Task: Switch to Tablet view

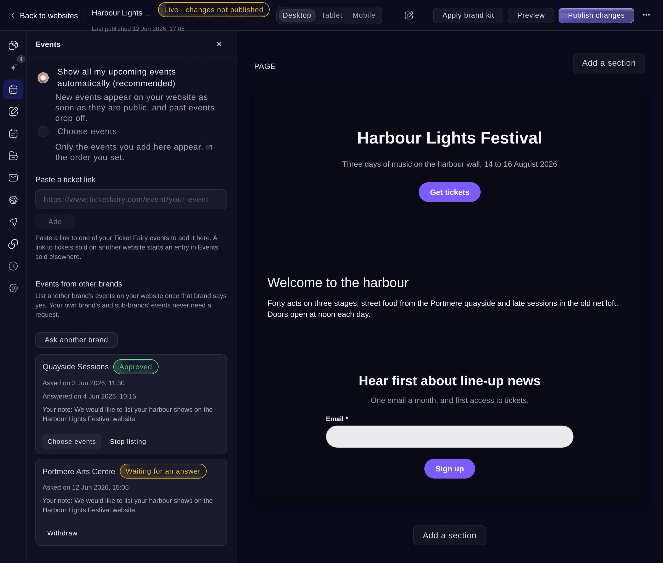Action: pos(332,15)
